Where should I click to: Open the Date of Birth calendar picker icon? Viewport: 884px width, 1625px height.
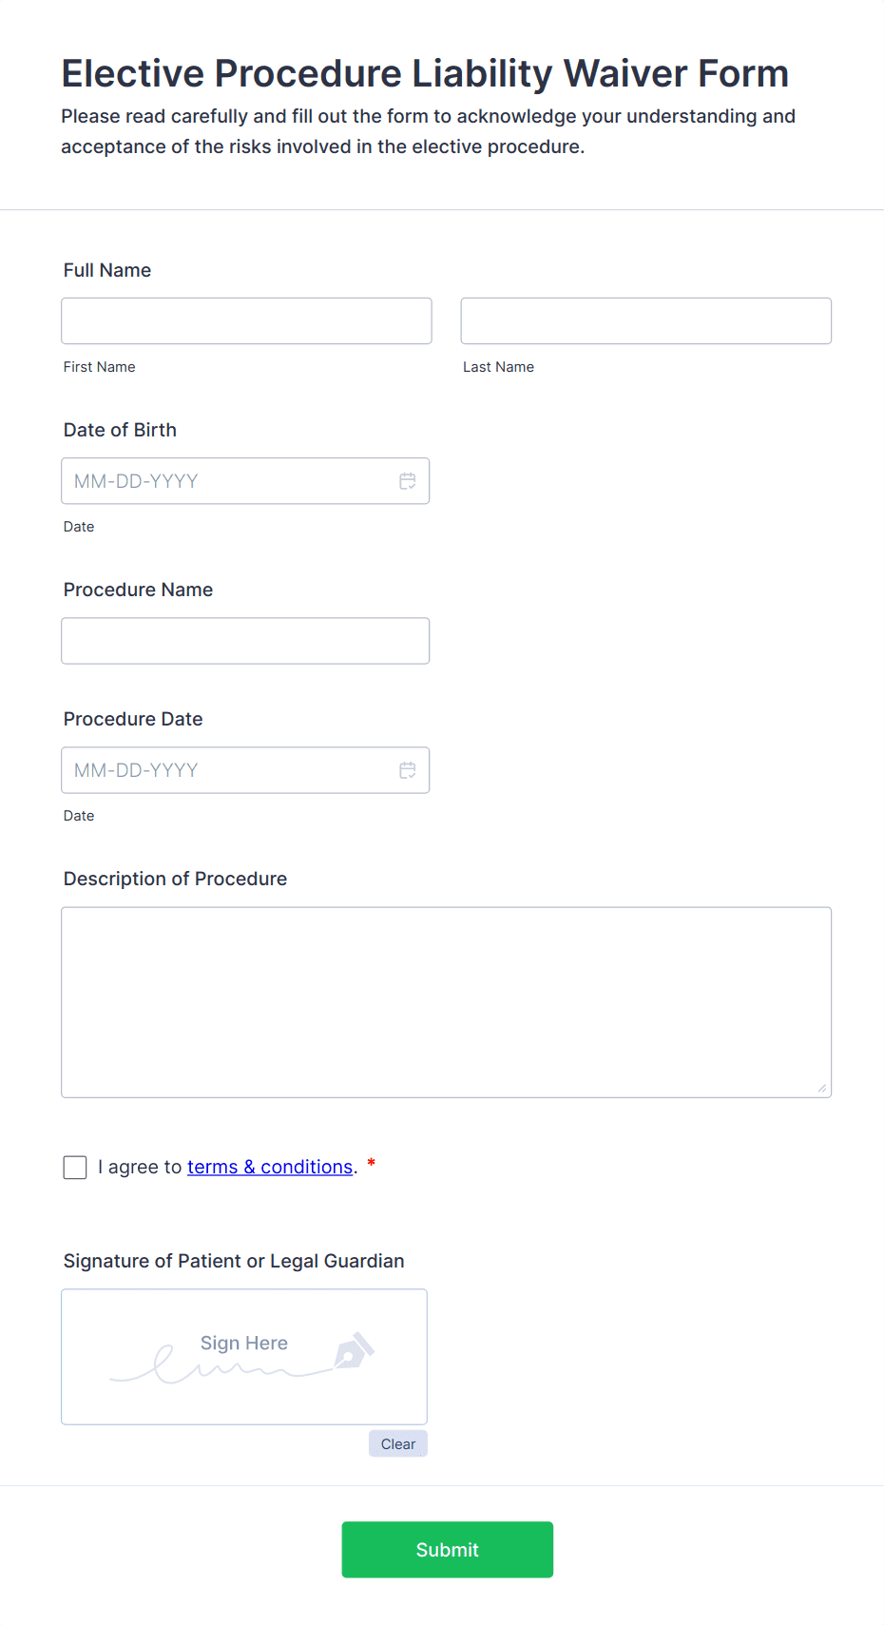coord(408,481)
